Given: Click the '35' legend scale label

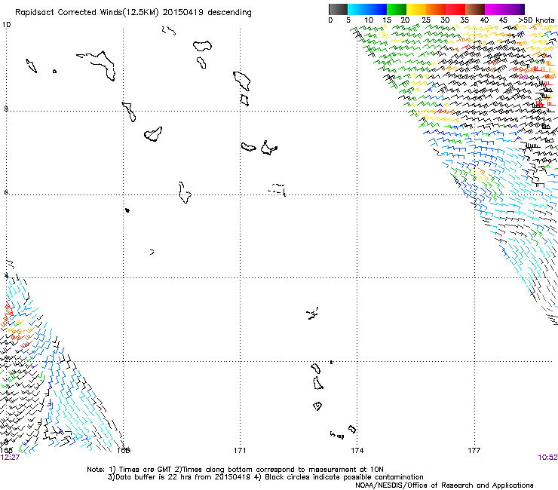Looking at the screenshot, I should [x=464, y=20].
